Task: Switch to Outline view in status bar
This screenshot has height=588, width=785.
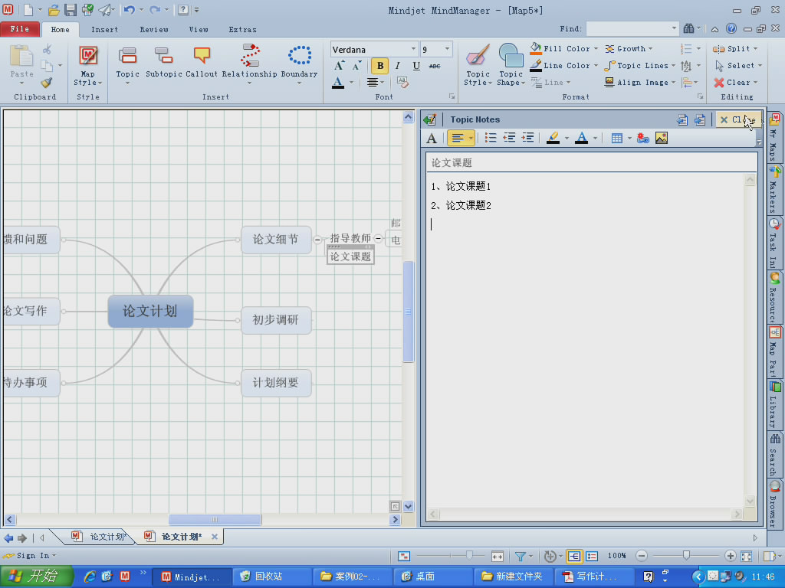Action: pos(592,556)
